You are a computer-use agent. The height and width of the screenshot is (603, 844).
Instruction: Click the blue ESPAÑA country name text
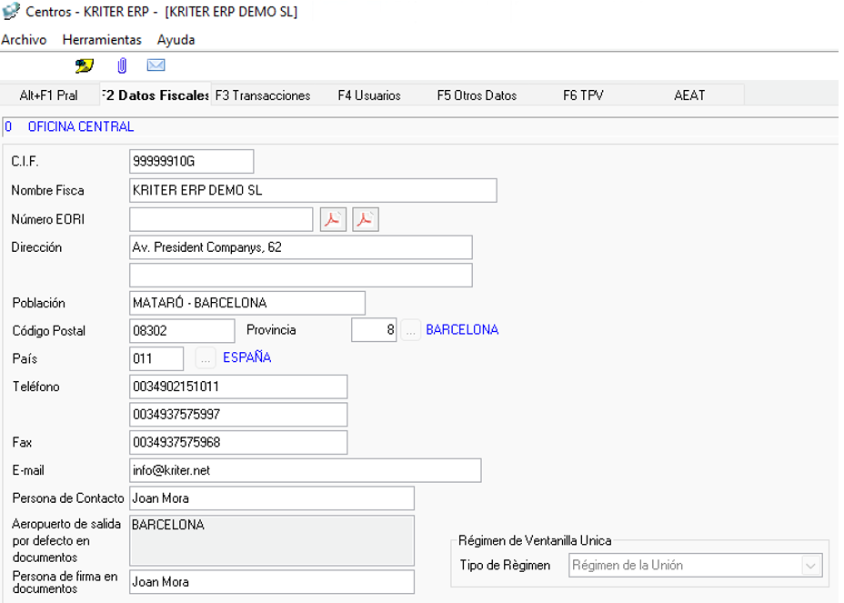pos(247,357)
